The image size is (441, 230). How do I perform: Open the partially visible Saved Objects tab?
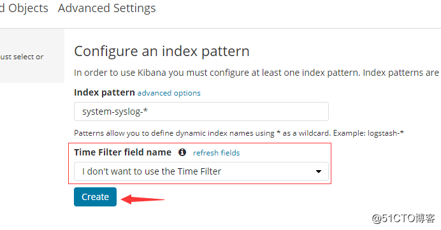click(x=24, y=8)
